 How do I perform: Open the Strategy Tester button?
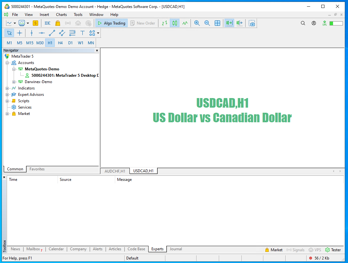(333, 250)
